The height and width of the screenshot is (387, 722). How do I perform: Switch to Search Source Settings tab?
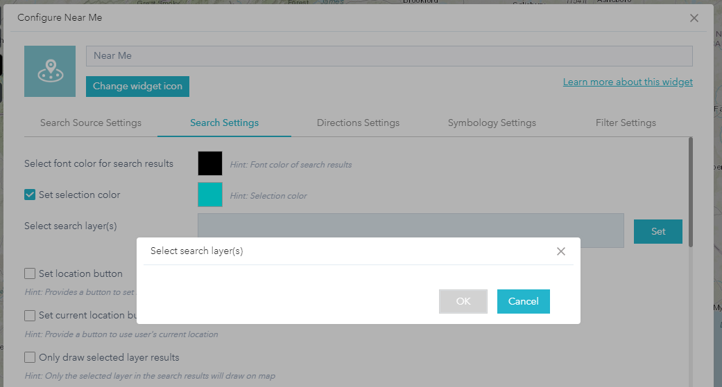(91, 123)
